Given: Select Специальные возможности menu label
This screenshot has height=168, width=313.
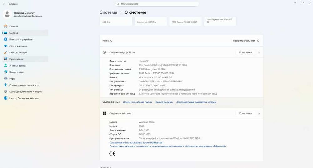Looking at the screenshot, I should point(24,85).
